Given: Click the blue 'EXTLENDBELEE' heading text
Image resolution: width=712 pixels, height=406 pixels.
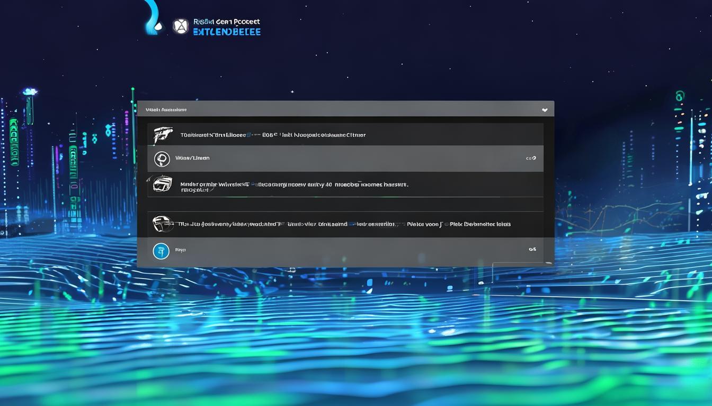Looking at the screenshot, I should (x=227, y=32).
